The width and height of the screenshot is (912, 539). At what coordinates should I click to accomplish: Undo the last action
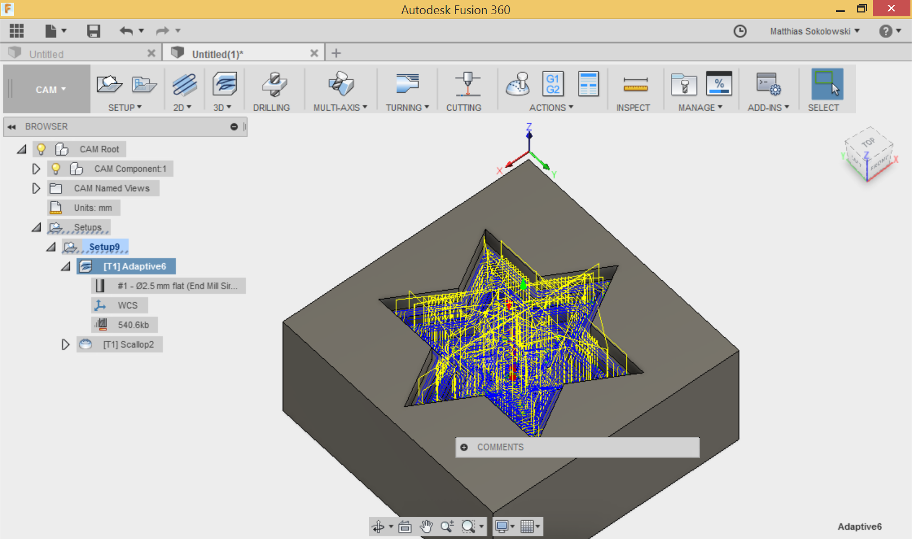point(126,31)
